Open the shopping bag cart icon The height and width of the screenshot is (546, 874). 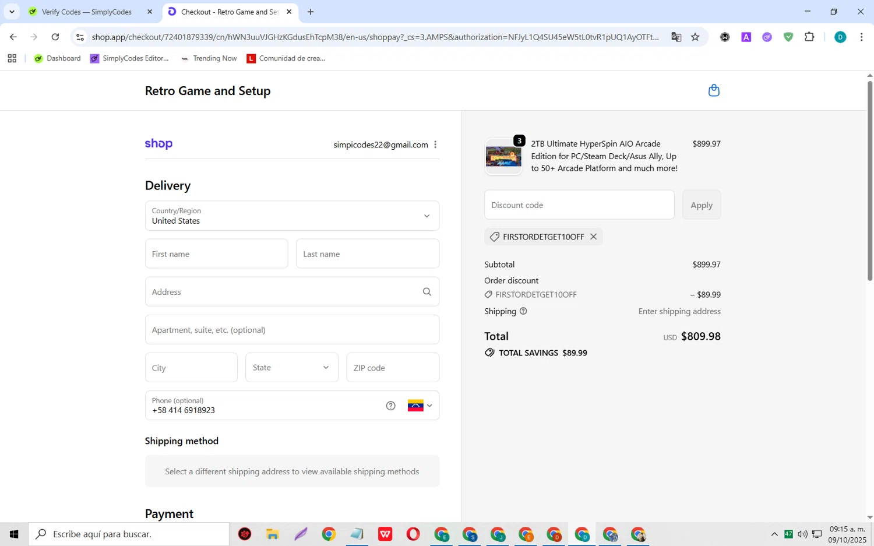(x=714, y=90)
